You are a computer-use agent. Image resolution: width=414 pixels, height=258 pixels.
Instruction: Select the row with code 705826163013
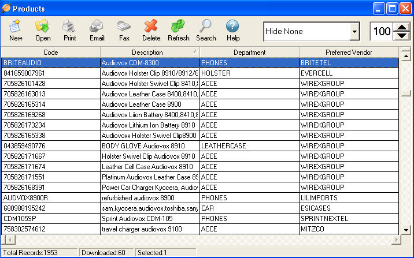[x=200, y=94]
